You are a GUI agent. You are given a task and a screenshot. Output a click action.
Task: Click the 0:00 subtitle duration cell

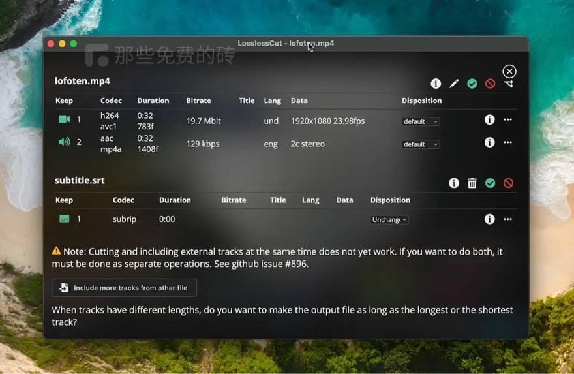[167, 219]
